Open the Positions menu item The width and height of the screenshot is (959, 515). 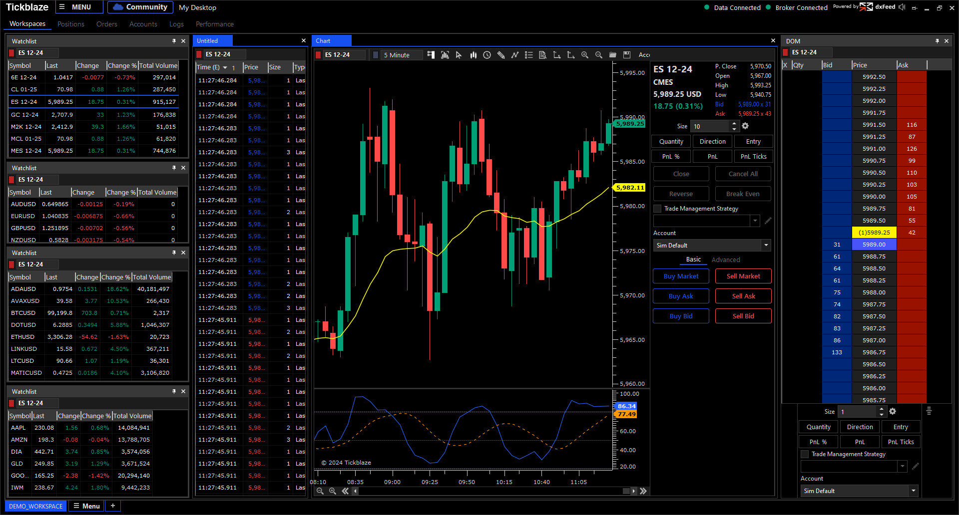(x=70, y=24)
